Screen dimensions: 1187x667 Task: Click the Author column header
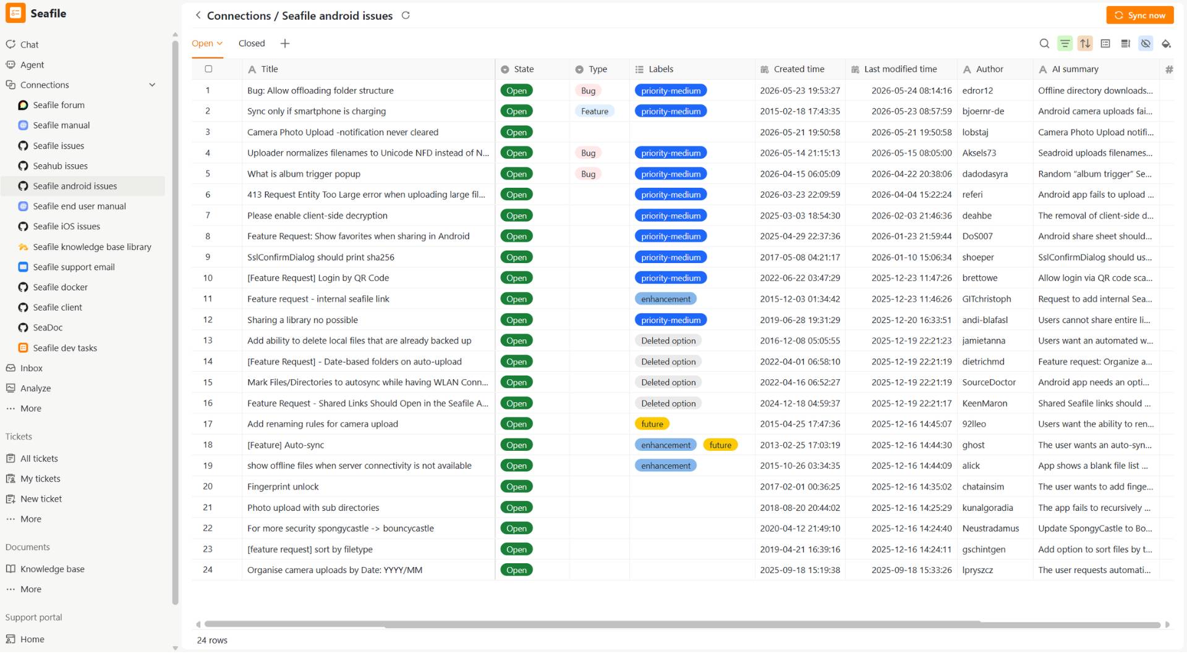point(995,69)
